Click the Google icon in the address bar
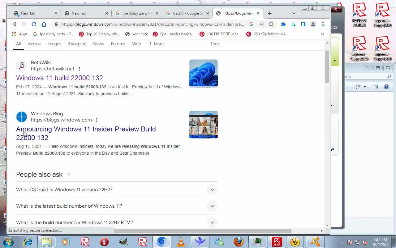This screenshot has width=396, height=248. tap(251, 24)
